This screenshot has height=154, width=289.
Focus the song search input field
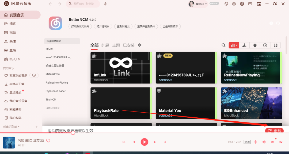click(x=83, y=4)
